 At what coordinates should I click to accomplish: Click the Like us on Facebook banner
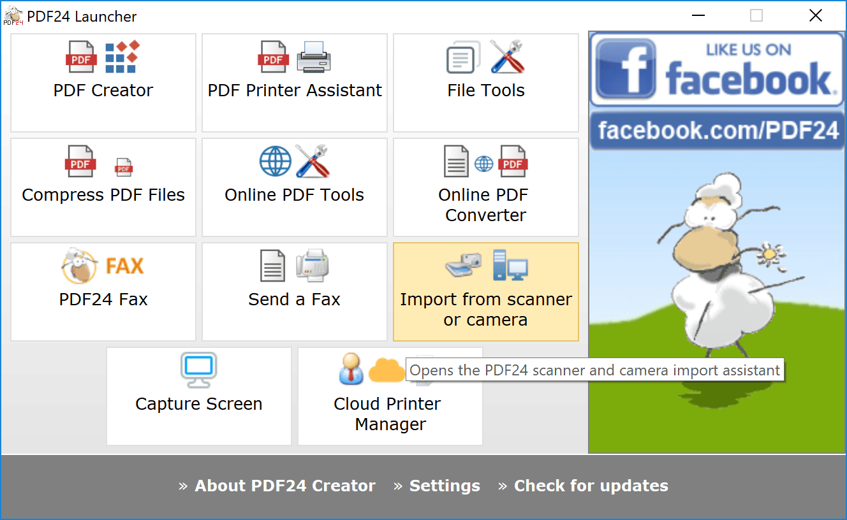[717, 68]
